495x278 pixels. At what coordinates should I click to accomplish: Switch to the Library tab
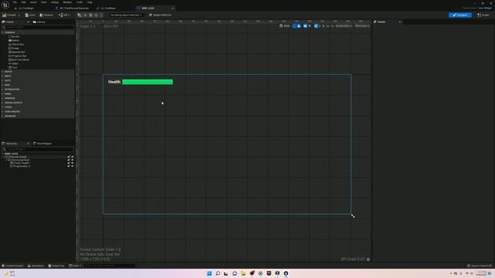(x=39, y=22)
